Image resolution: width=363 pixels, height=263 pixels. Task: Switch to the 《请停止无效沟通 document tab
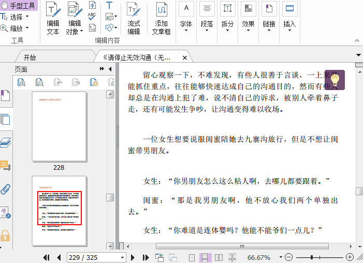click(137, 57)
